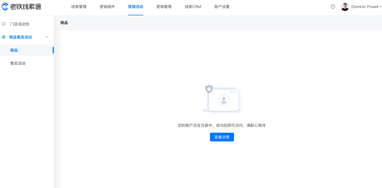Select the 营销活动 navigation tab
This screenshot has width=382, height=188.
136,7
